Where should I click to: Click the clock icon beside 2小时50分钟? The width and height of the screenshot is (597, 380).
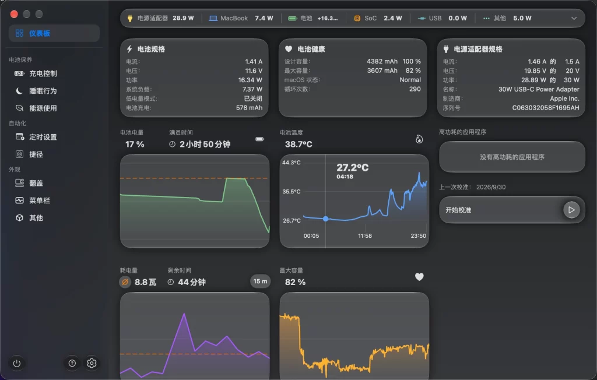(x=172, y=145)
